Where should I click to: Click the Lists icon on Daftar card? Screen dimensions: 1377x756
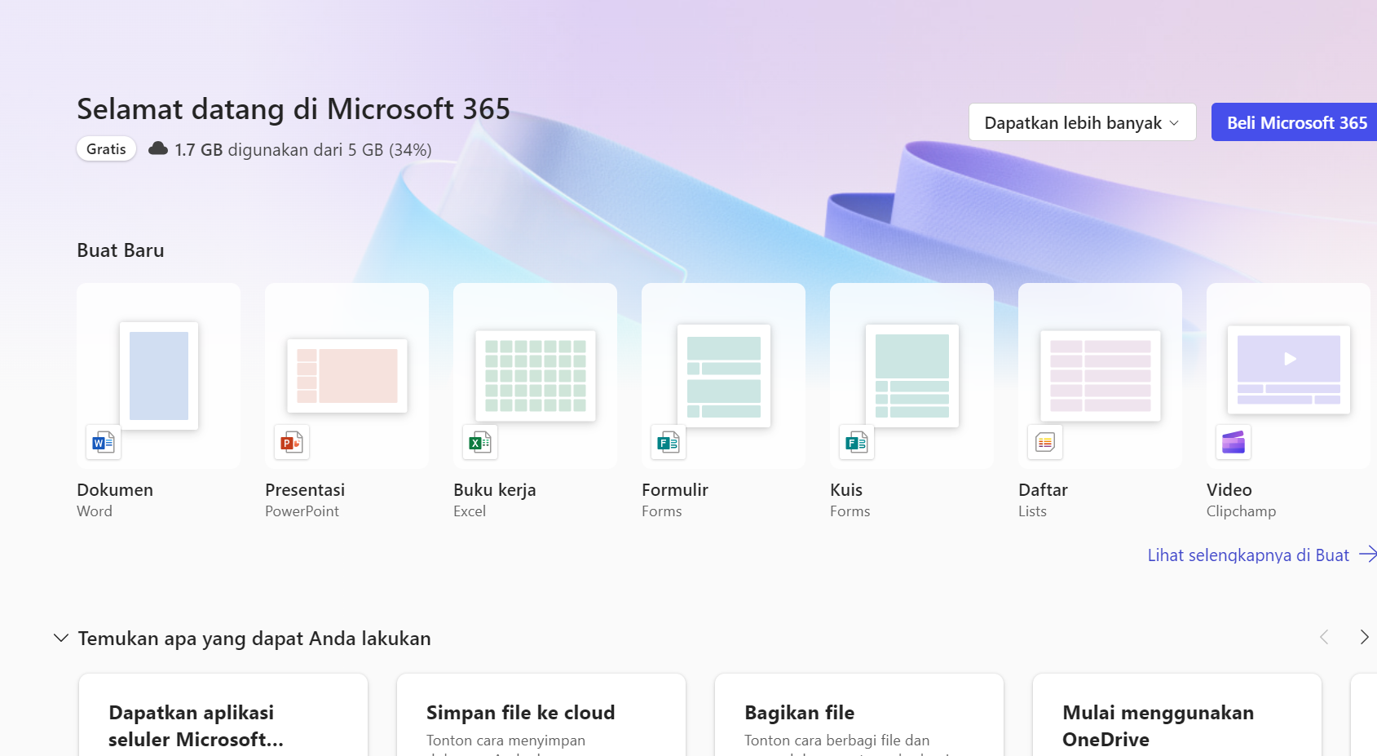[x=1045, y=443]
